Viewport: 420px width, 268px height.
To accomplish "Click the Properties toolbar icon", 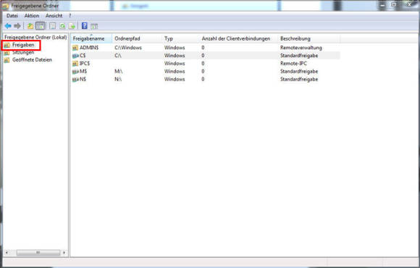I will [53, 26].
